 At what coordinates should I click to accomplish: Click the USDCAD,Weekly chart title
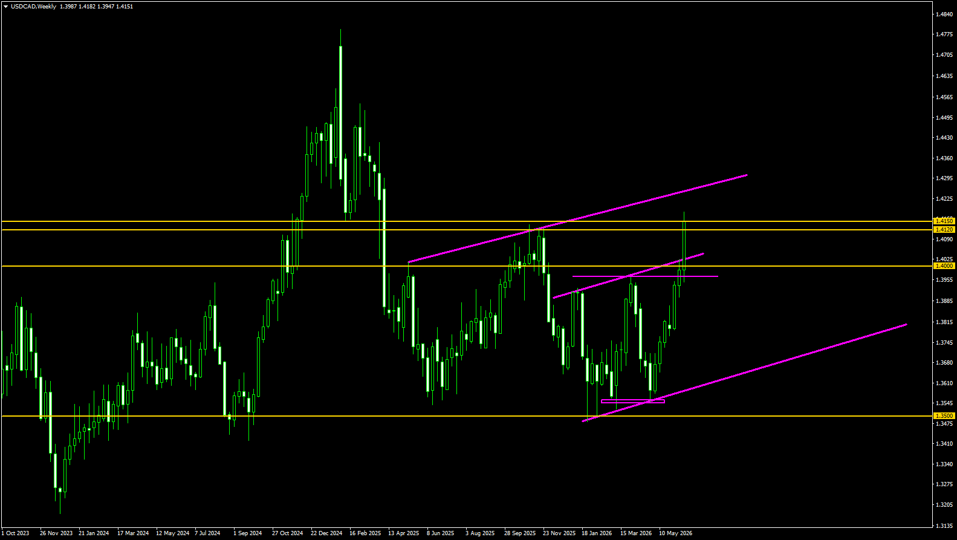pyautogui.click(x=34, y=7)
